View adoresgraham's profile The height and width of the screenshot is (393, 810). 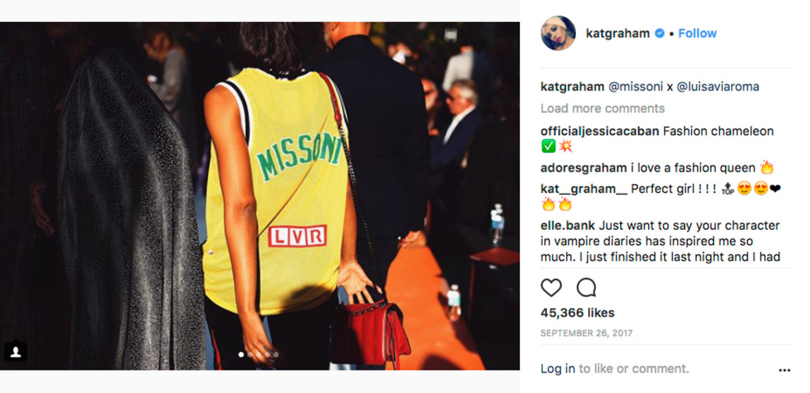[x=584, y=168]
